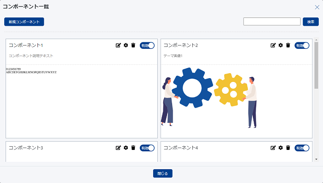
Task: Click コンポーネント一覧 dialog title
Action: tap(26, 6)
